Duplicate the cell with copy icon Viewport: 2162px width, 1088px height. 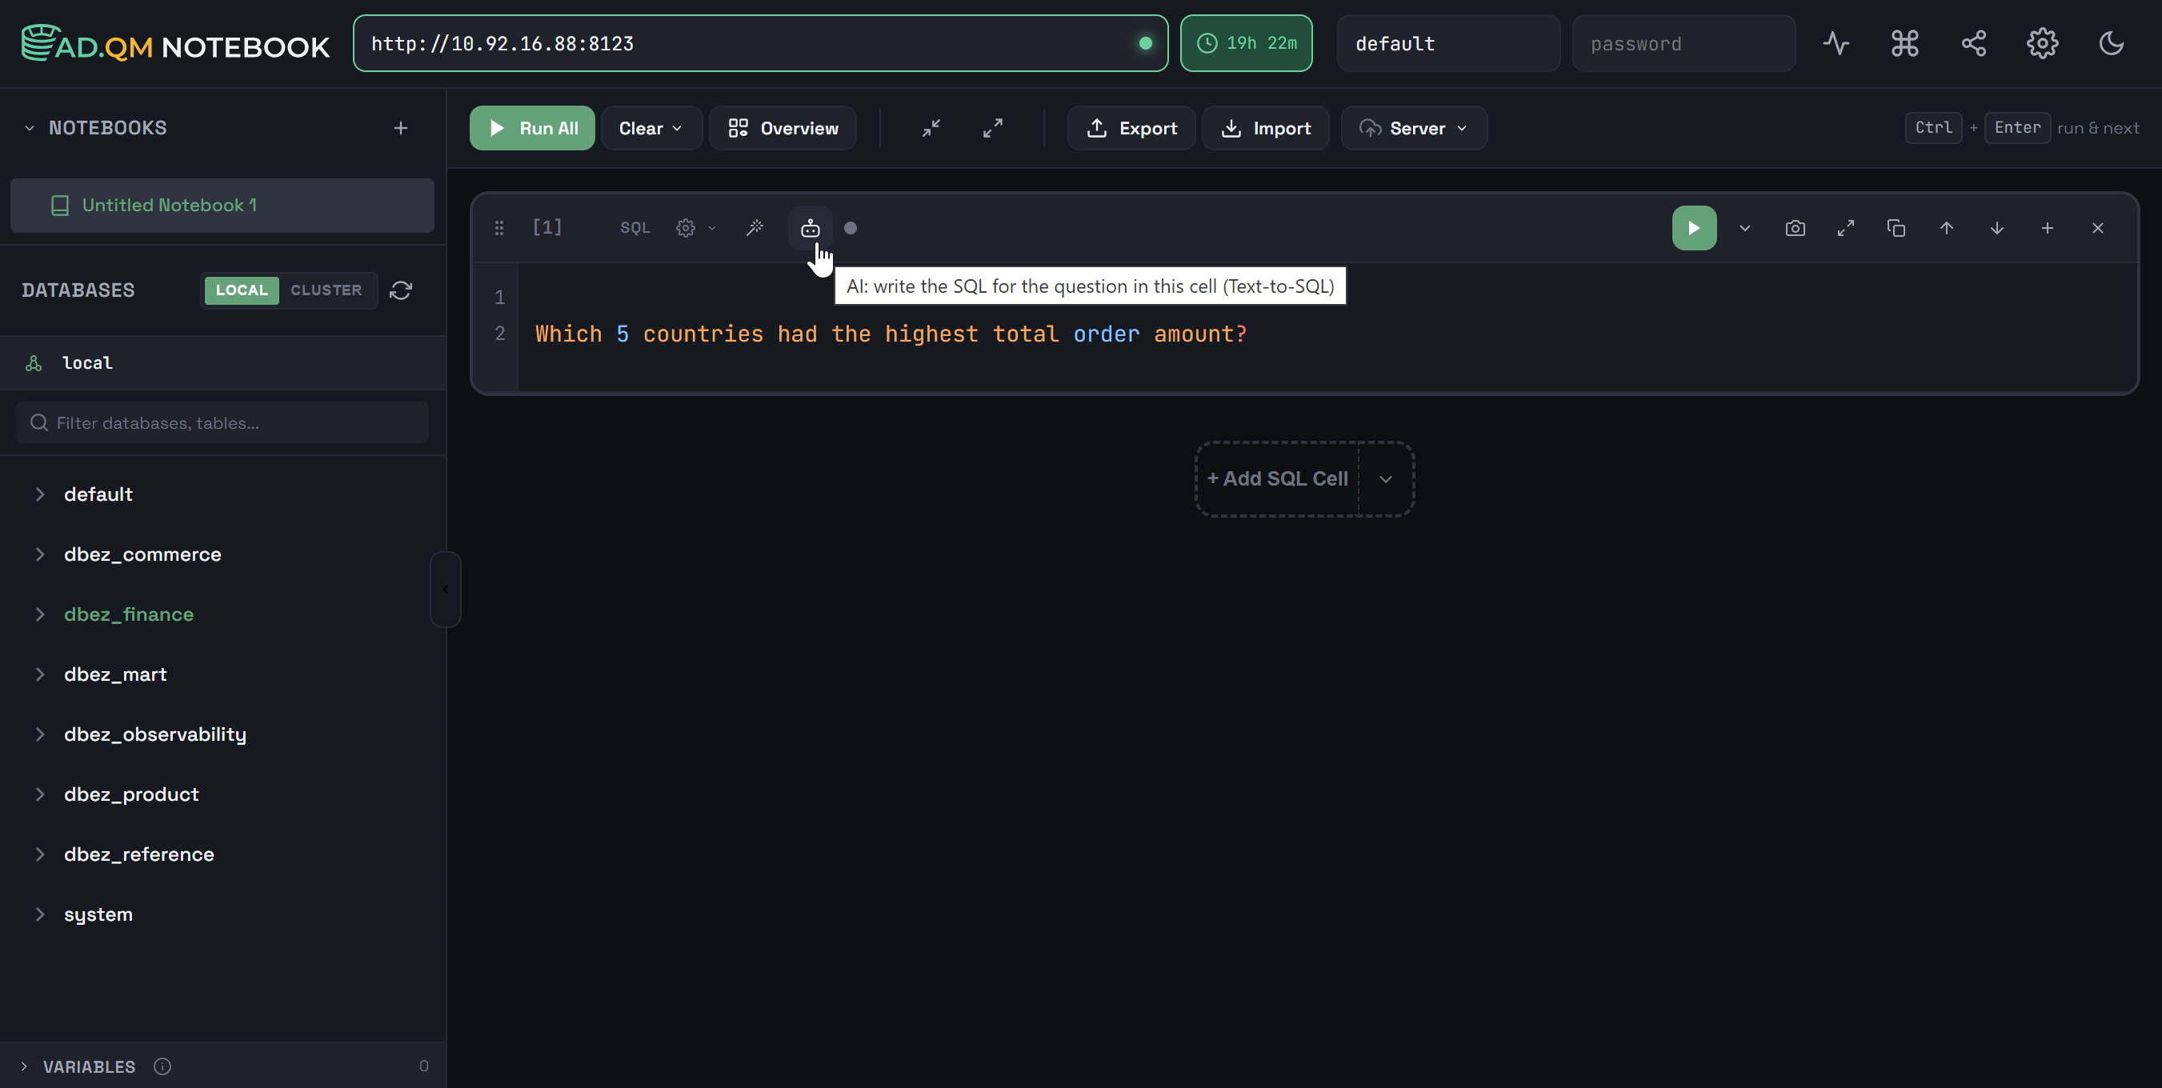1895,228
